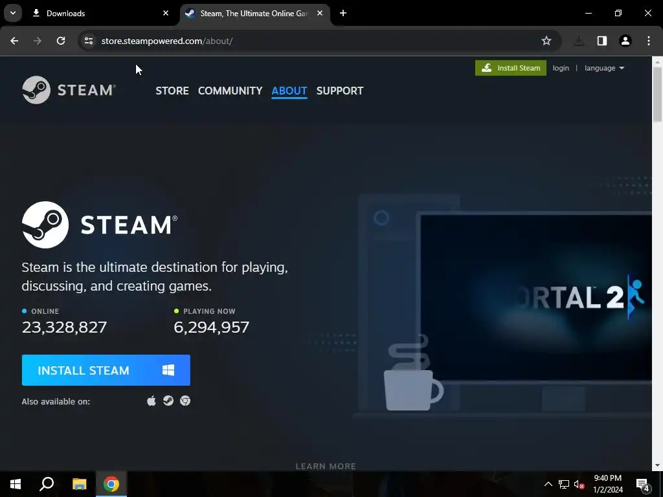Open the STORE menu
Screen dimensions: 663x497
pyautogui.click(x=172, y=91)
